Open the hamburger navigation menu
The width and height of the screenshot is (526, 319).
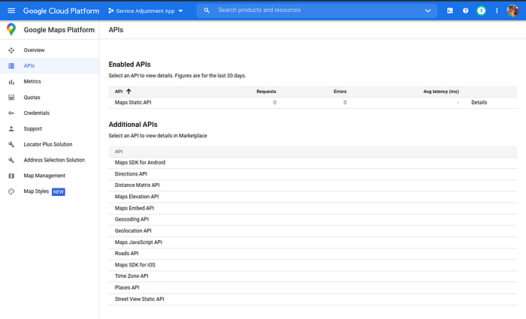click(11, 11)
